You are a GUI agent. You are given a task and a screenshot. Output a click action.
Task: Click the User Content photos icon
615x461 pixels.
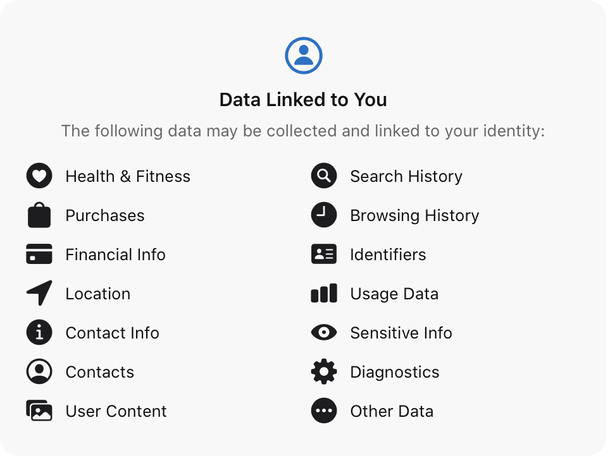[x=39, y=411]
